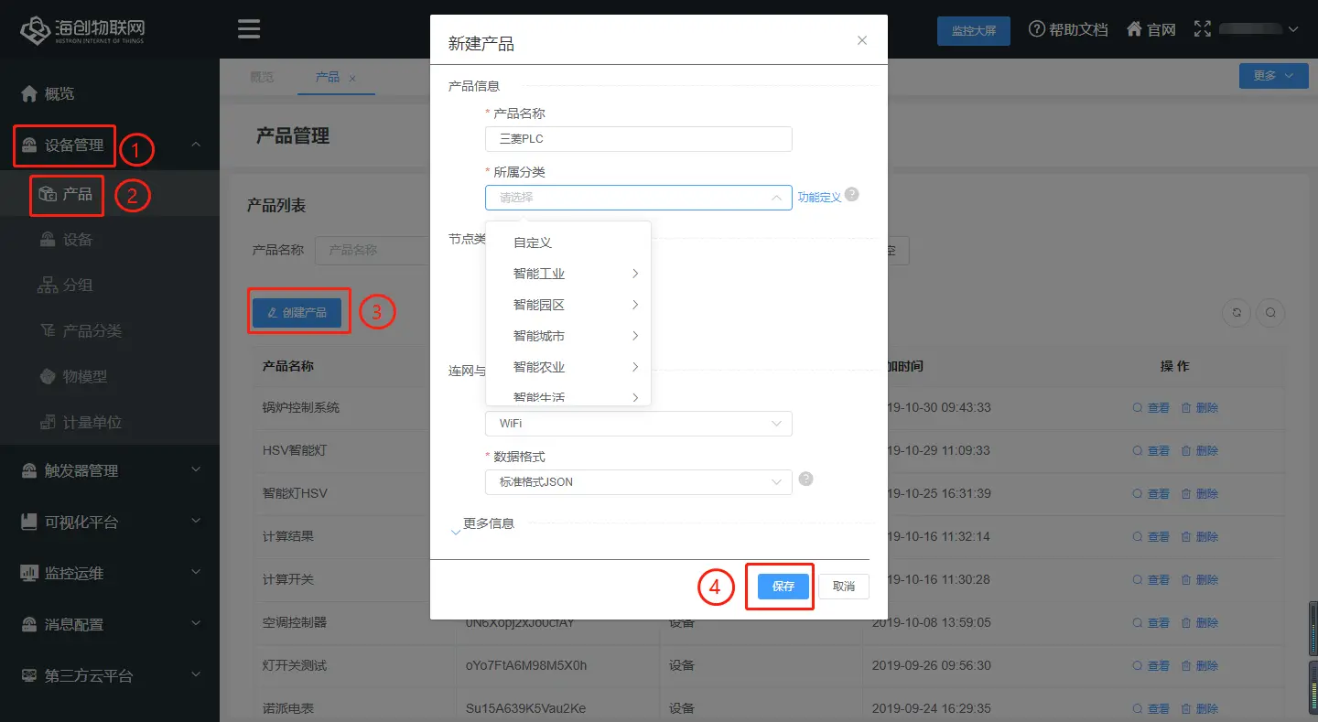Image resolution: width=1318 pixels, height=722 pixels.
Task: Click 锅炉控制系统 product name cell
Action: 301,407
